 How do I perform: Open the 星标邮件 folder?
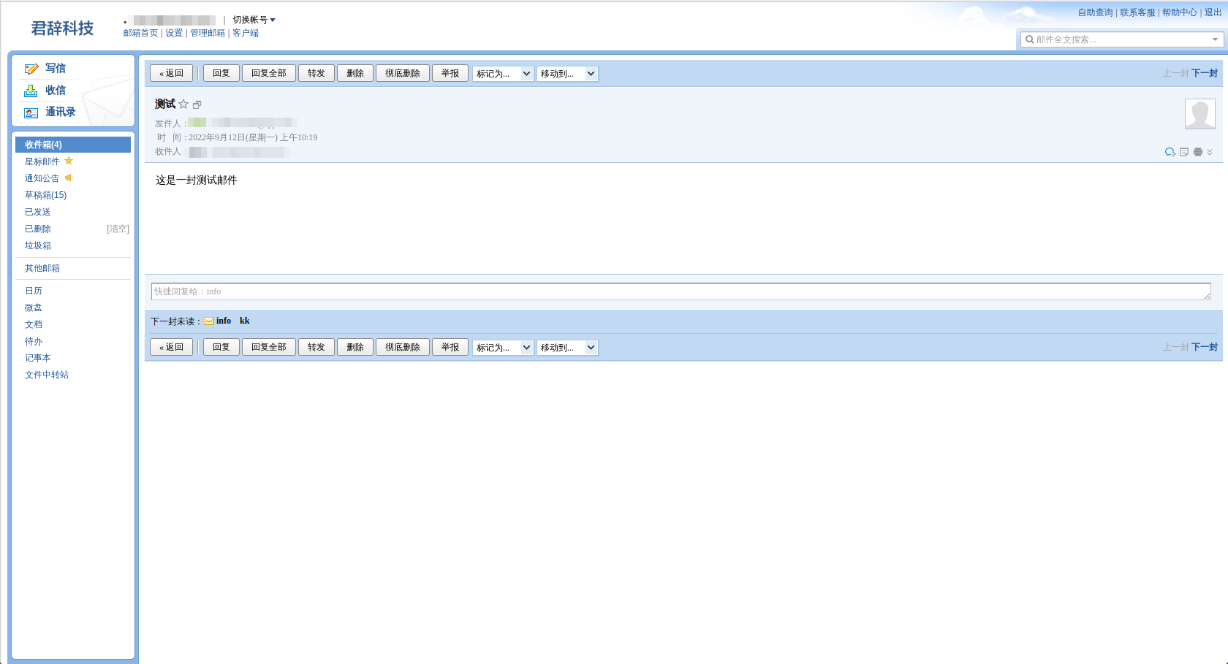tap(42, 161)
